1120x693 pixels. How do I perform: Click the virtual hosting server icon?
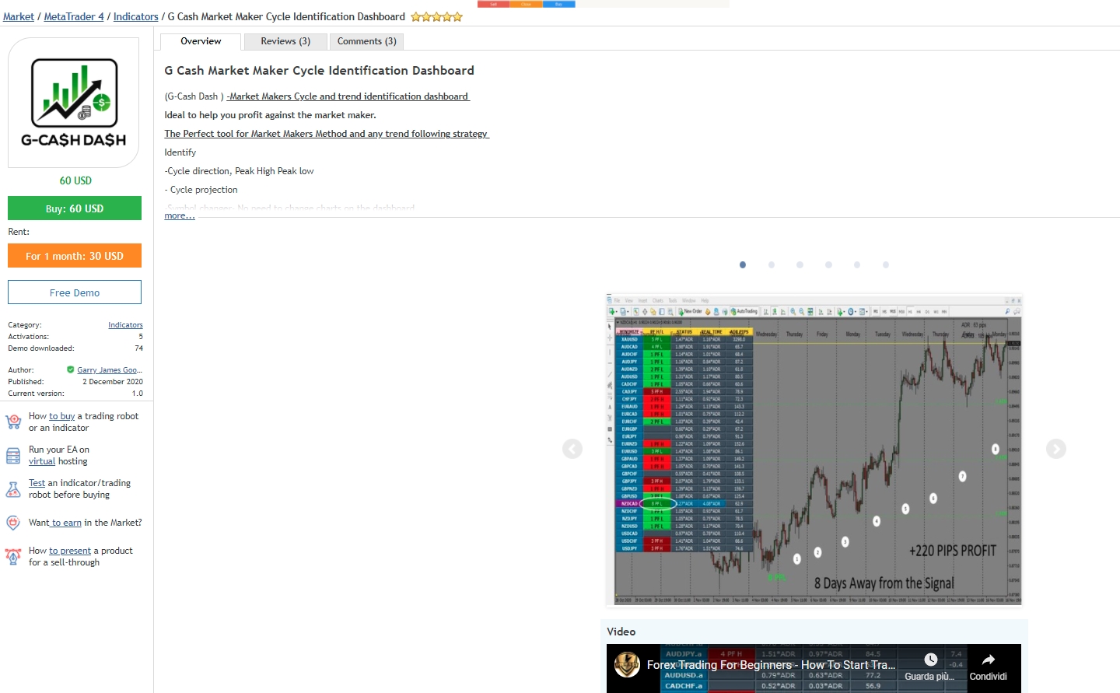(x=13, y=456)
